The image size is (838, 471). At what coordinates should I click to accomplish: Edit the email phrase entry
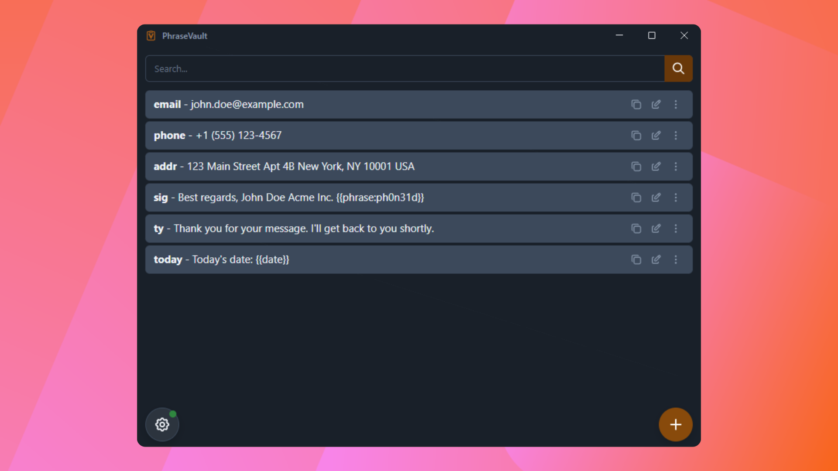tap(656, 104)
